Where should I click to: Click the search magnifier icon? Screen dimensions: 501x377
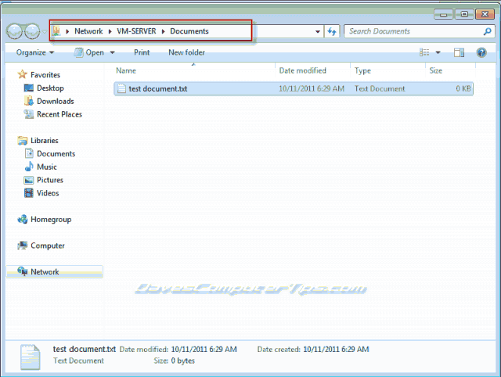click(x=487, y=31)
